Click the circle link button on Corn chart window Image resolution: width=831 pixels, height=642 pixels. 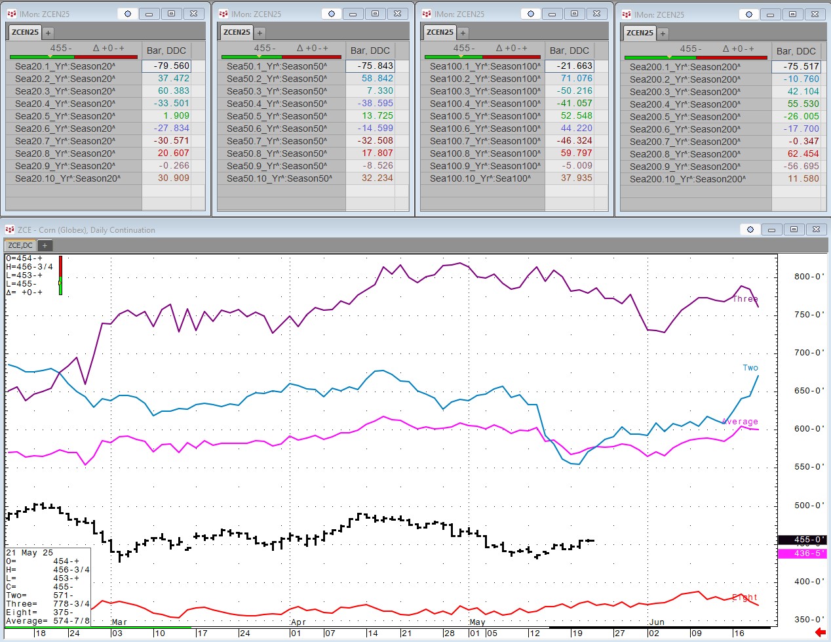coord(750,230)
